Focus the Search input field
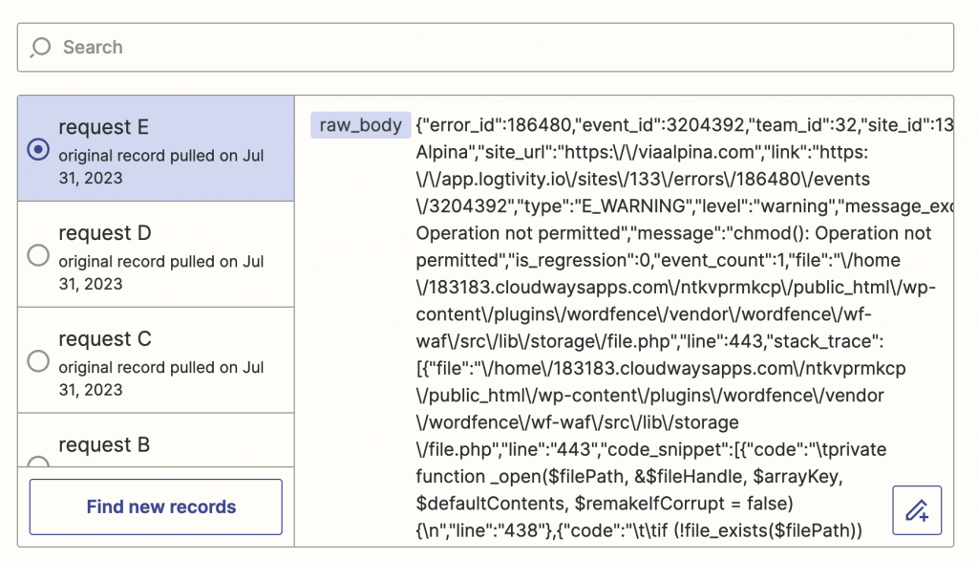The height and width of the screenshot is (561, 978). (x=485, y=48)
